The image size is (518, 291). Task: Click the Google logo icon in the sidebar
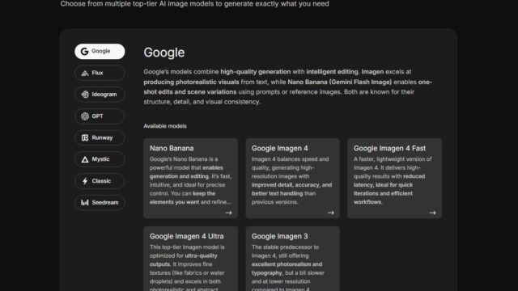(84, 52)
